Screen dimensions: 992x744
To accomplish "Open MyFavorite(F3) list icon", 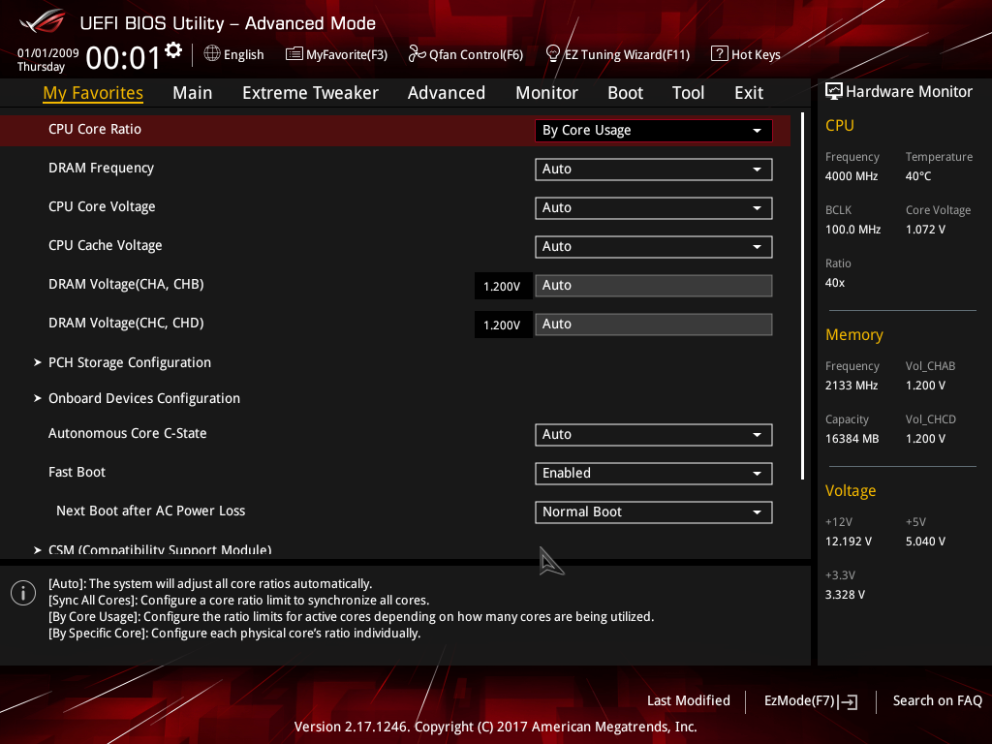I will tap(294, 54).
